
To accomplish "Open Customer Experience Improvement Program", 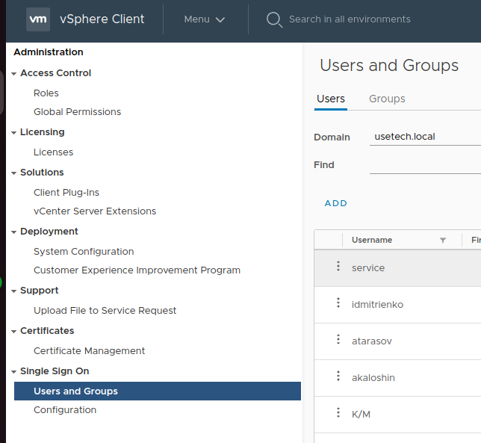I will coord(137,270).
